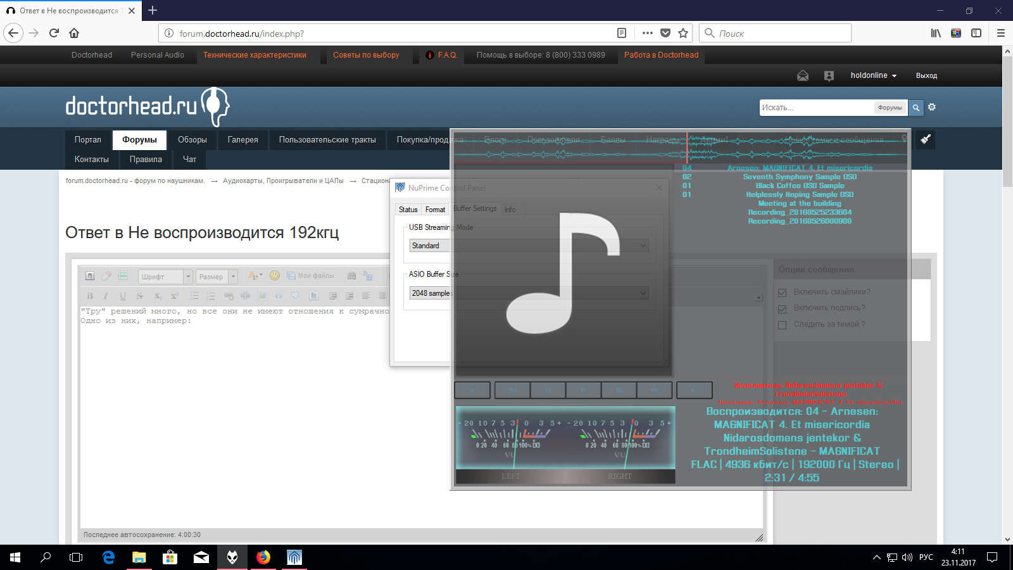Apply italic formatting in editor
The image size is (1013, 570).
106,296
